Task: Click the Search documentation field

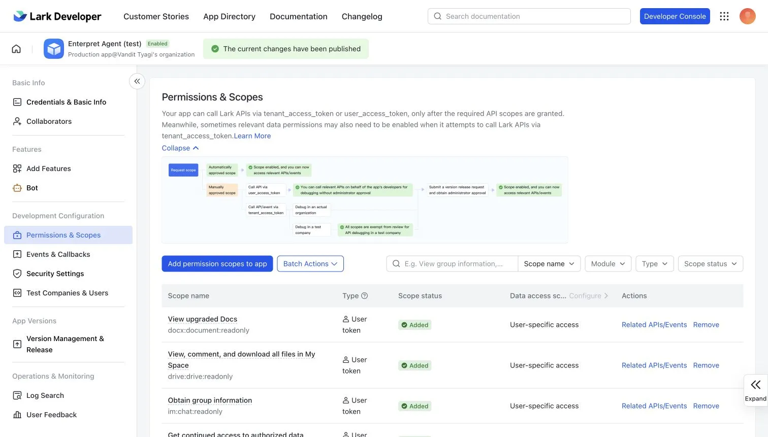Action: click(x=529, y=16)
